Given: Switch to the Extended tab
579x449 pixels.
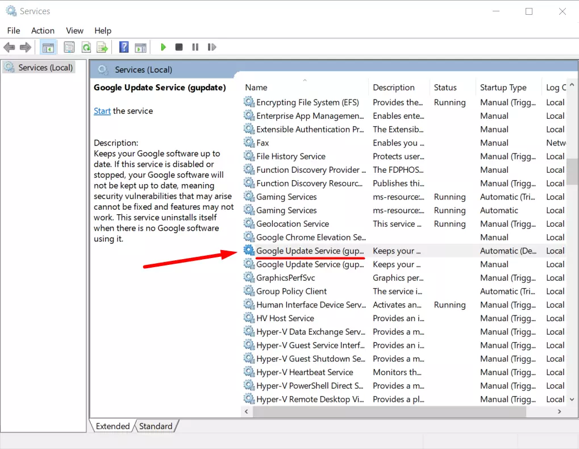Looking at the screenshot, I should (x=113, y=426).
